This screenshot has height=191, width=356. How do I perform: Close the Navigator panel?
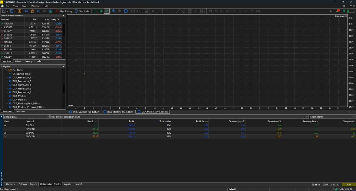(63, 66)
